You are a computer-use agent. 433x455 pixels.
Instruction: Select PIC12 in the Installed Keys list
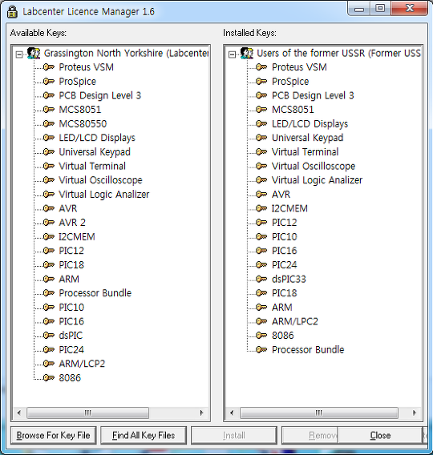(285, 223)
